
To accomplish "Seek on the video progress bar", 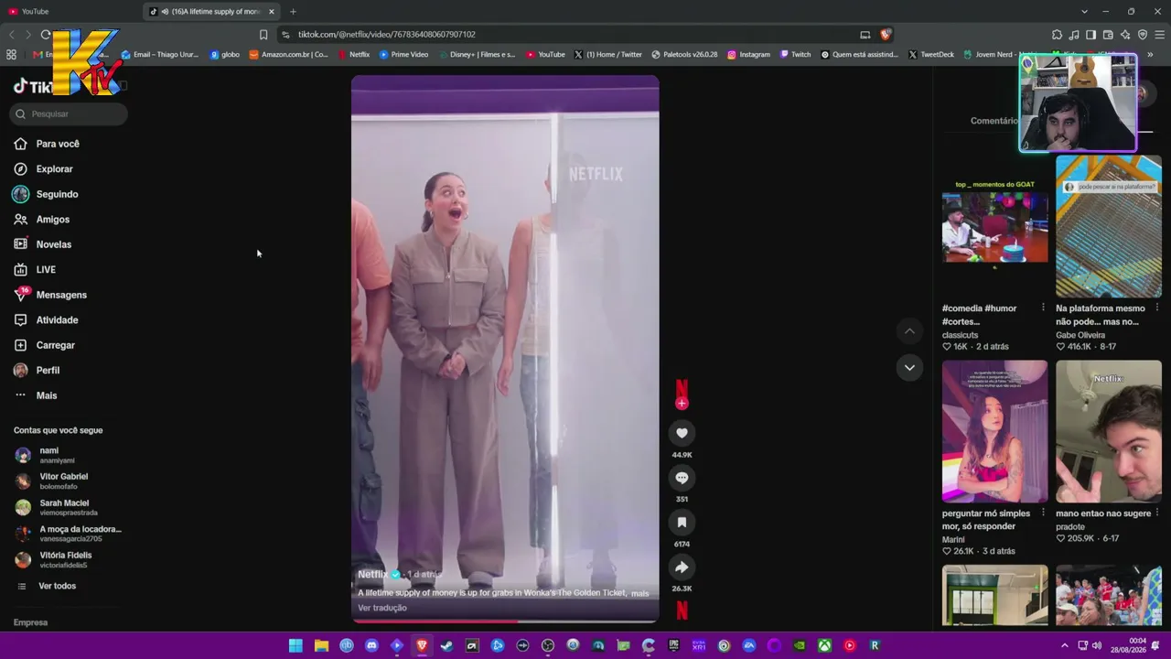I will (505, 621).
